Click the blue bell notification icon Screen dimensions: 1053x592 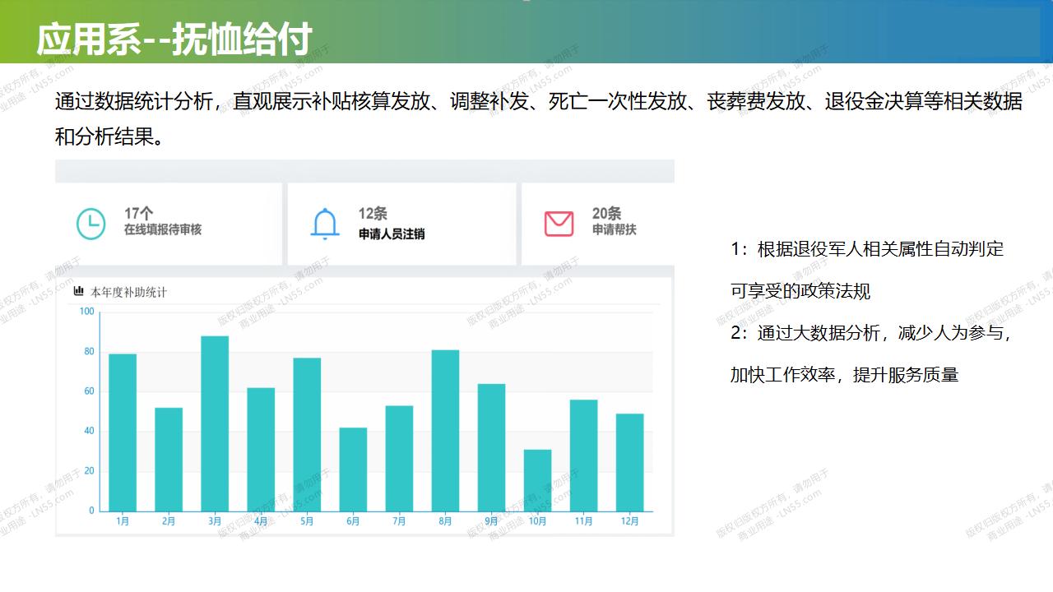click(325, 224)
